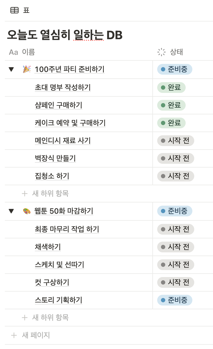Open the 상태 column header menu
This screenshot has width=213, height=349.
tap(183, 52)
